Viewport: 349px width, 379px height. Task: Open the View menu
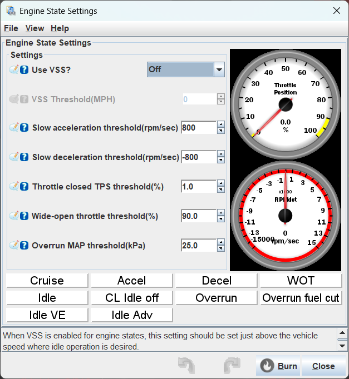(x=35, y=28)
